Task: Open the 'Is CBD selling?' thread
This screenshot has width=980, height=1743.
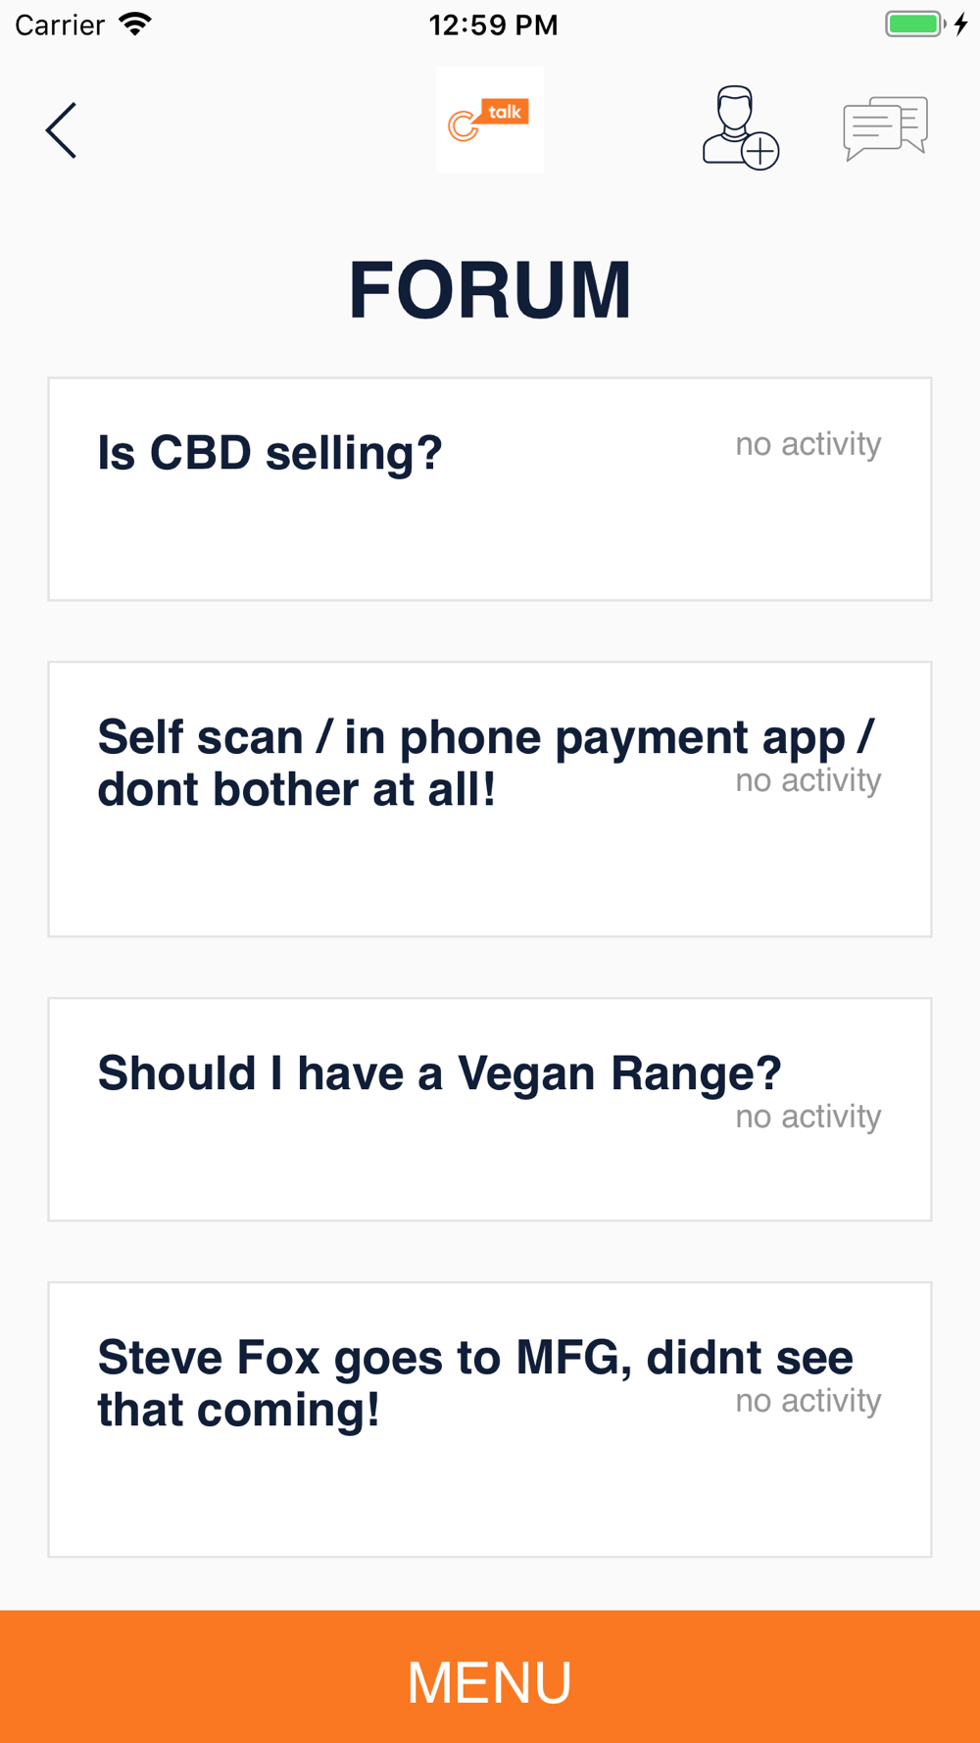Action: coord(490,489)
